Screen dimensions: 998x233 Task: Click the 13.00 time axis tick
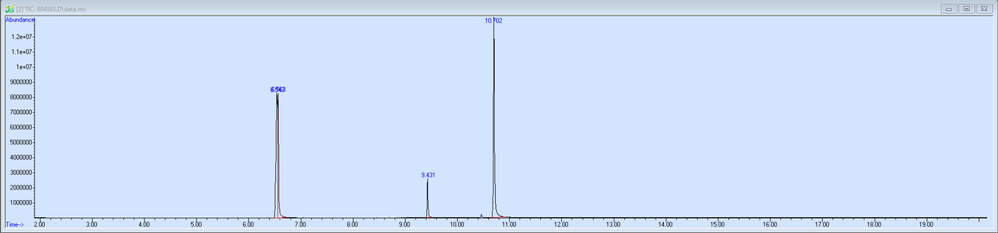click(x=613, y=225)
